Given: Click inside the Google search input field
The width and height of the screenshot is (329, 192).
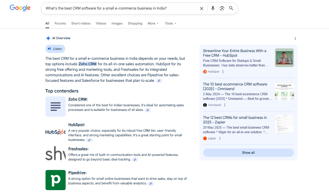Looking at the screenshot, I should click(121, 8).
